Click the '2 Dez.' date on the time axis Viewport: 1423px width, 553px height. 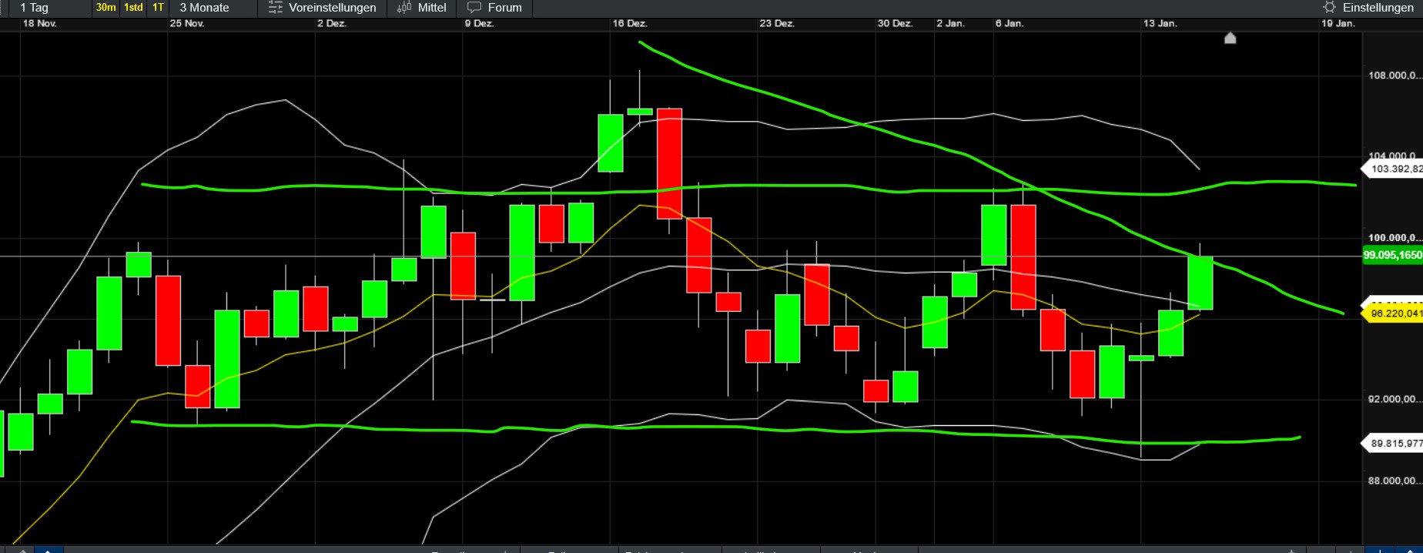click(x=331, y=24)
